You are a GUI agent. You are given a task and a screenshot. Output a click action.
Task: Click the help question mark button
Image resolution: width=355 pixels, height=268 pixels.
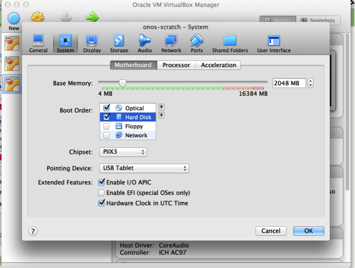click(33, 231)
